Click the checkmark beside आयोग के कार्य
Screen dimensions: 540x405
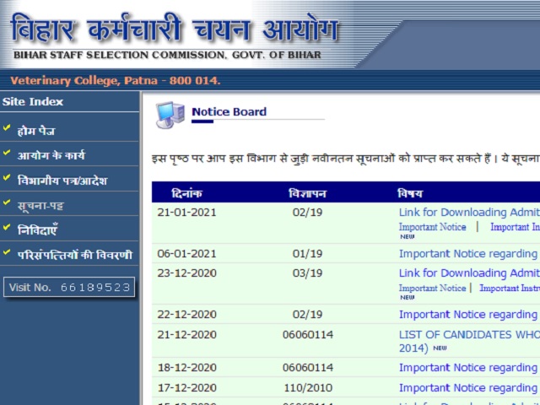point(7,152)
